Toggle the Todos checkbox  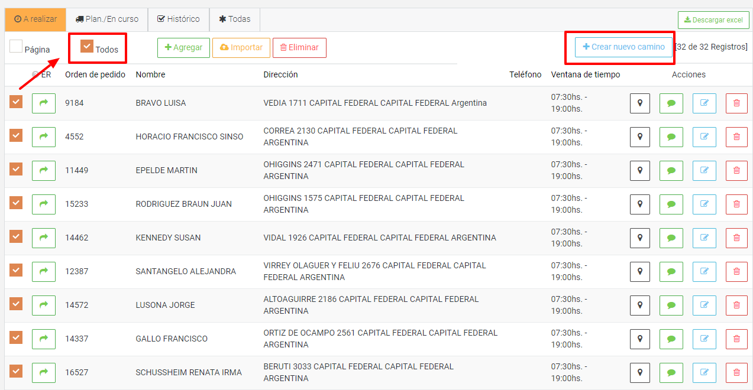pos(87,47)
